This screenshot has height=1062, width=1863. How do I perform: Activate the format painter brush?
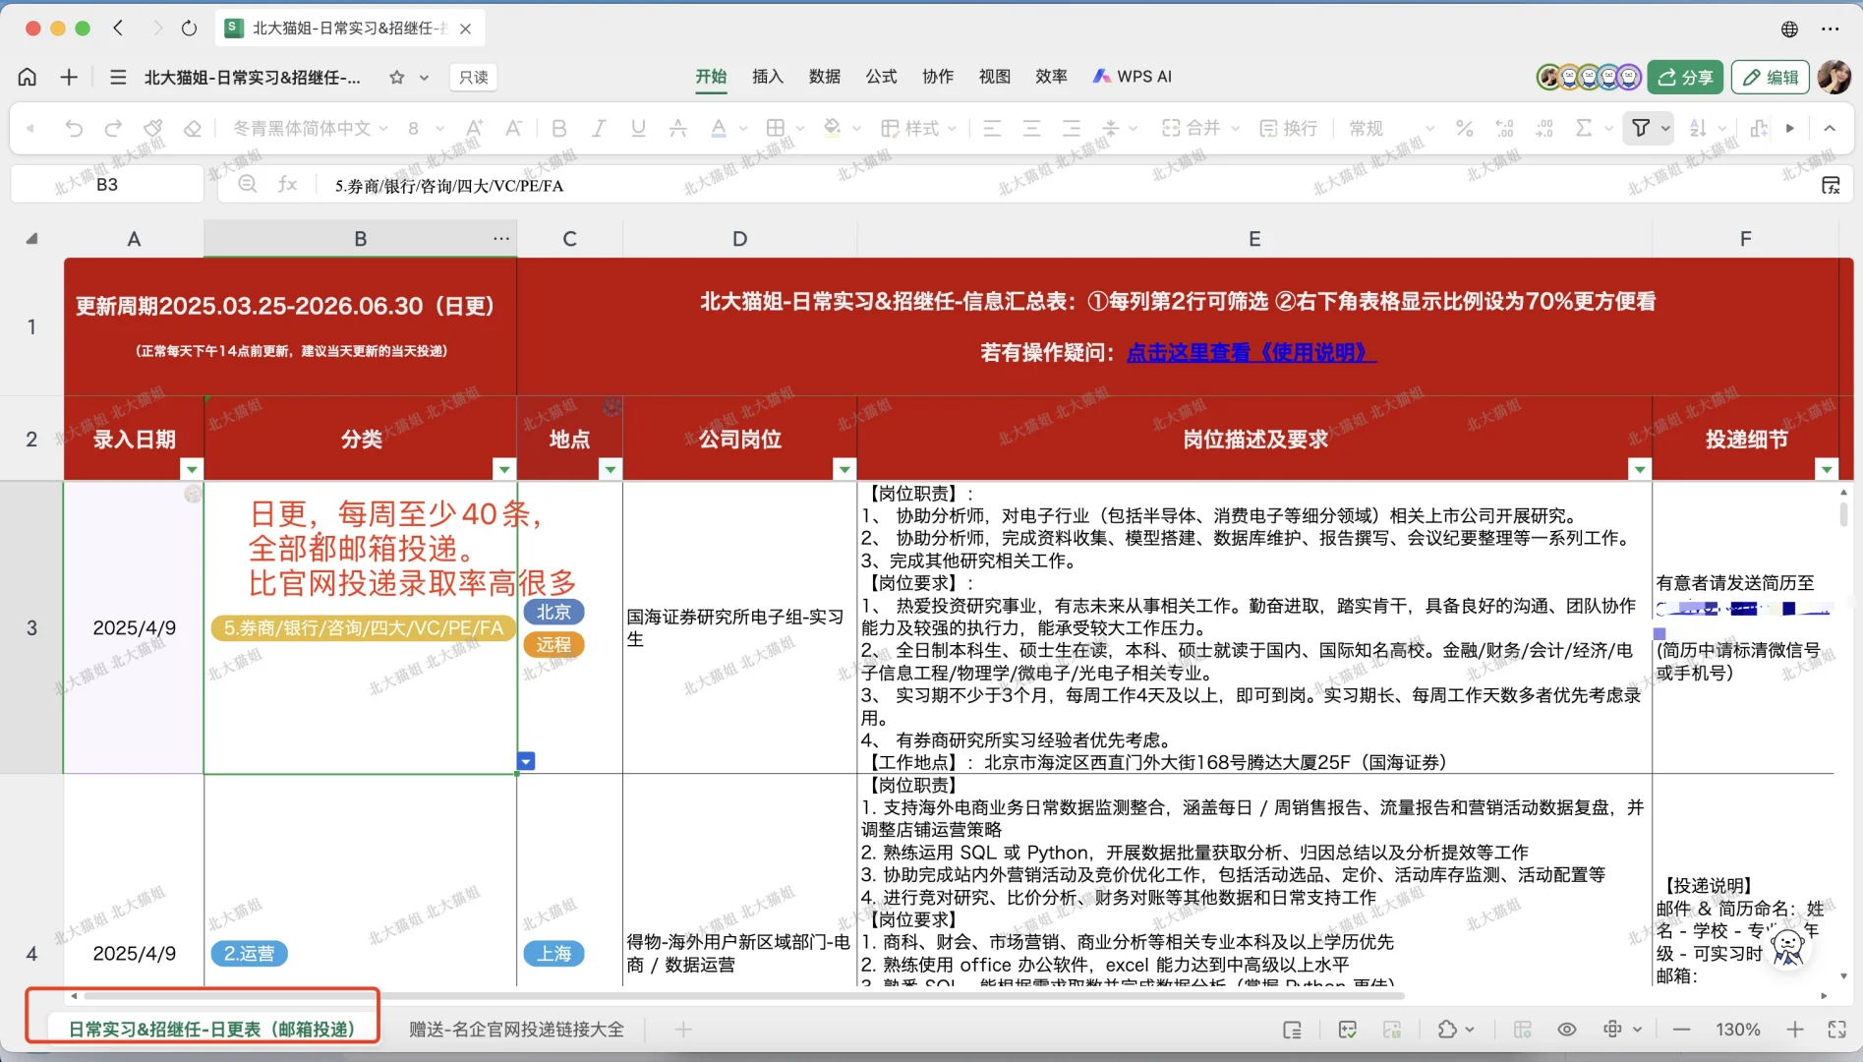tap(152, 128)
